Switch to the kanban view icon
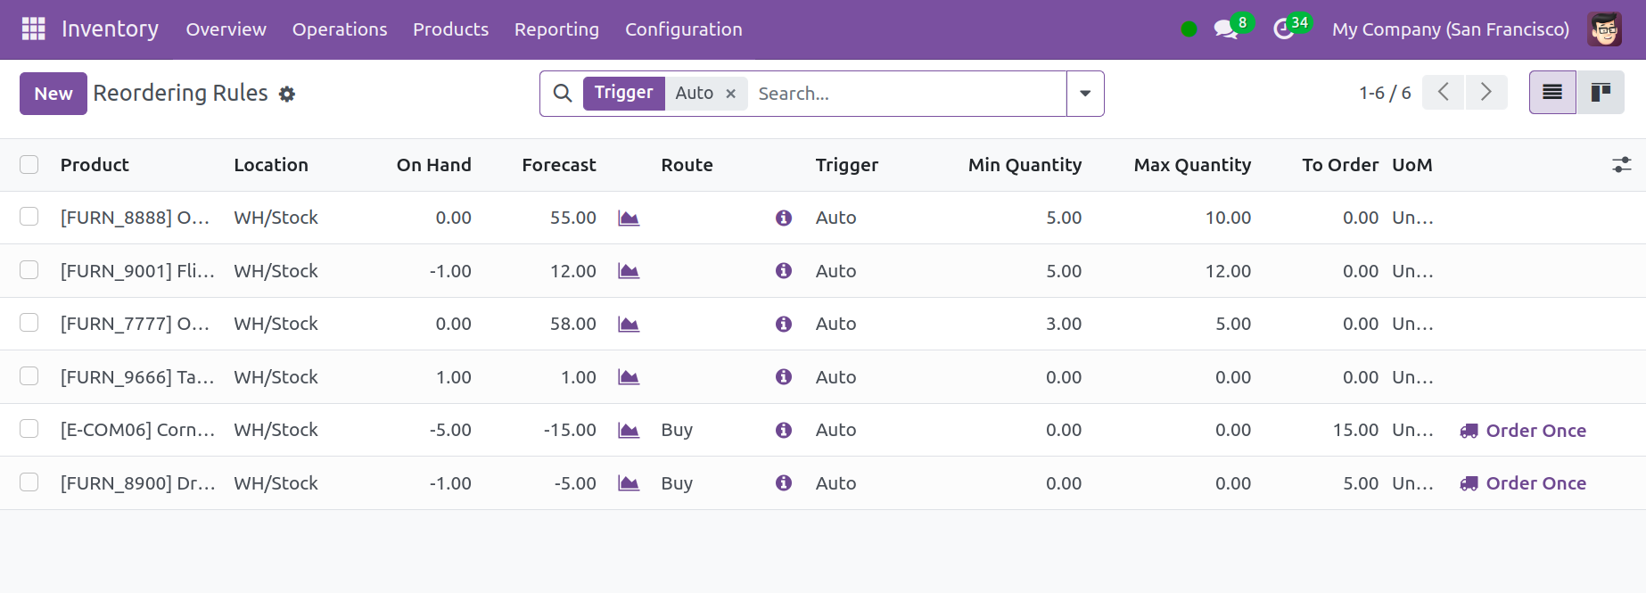This screenshot has height=593, width=1646. click(x=1601, y=93)
